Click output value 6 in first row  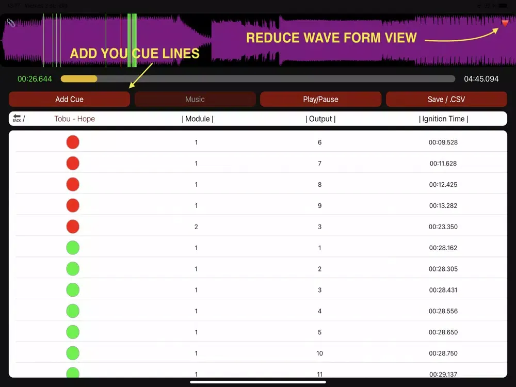[x=319, y=142]
